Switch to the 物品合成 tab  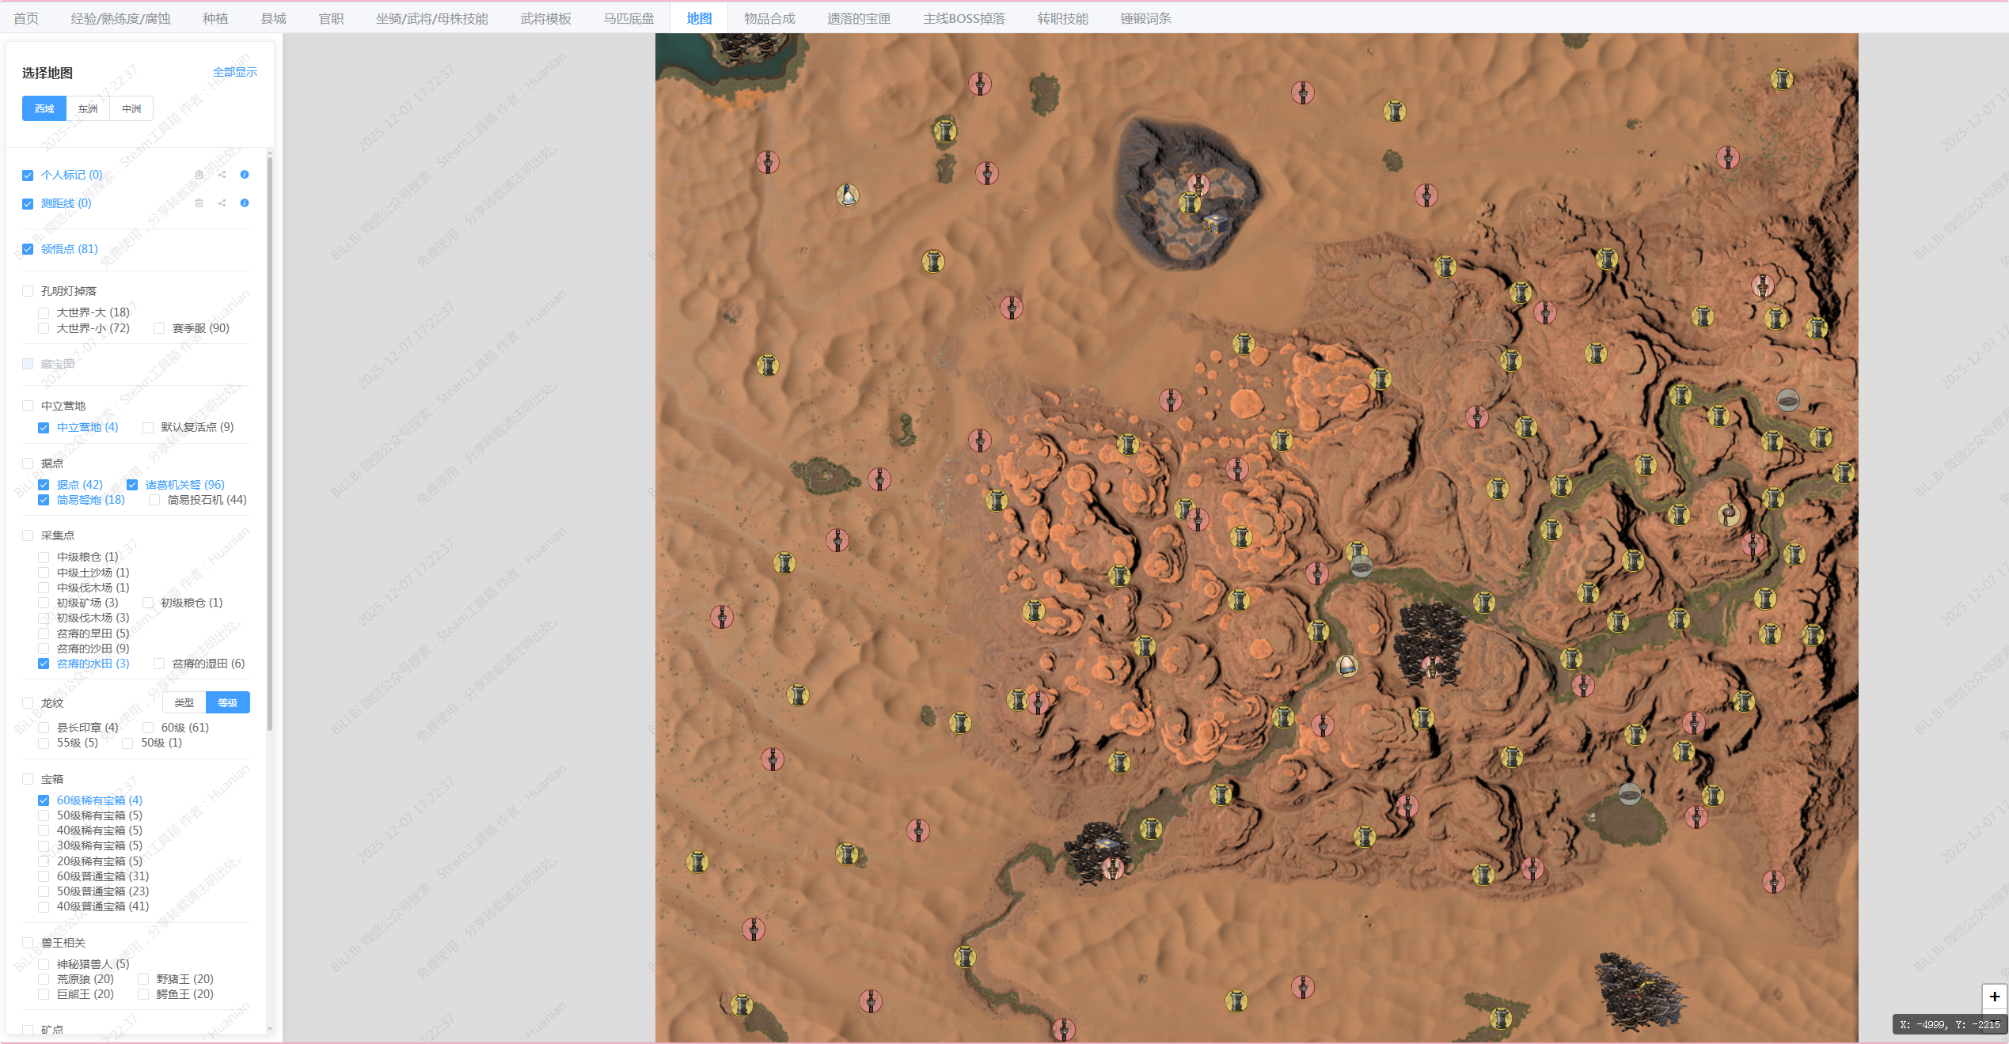pyautogui.click(x=769, y=18)
